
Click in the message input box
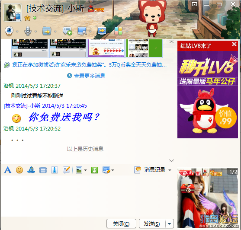(x=87, y=196)
